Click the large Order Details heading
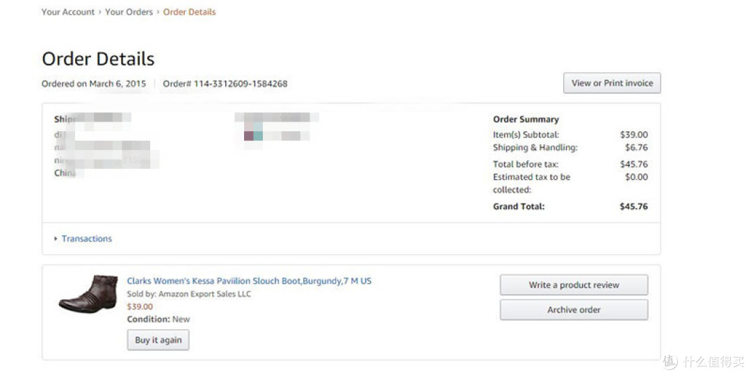This screenshot has width=751, height=377. pyautogui.click(x=98, y=59)
